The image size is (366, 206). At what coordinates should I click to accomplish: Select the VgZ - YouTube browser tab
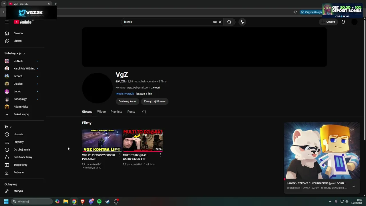pos(29,4)
